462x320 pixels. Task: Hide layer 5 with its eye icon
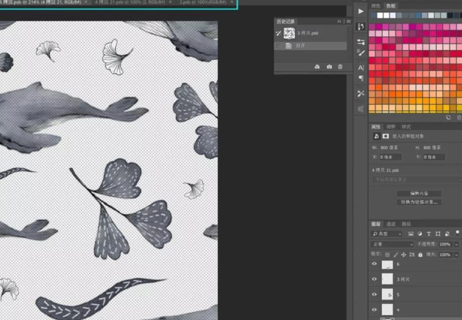[x=374, y=294]
